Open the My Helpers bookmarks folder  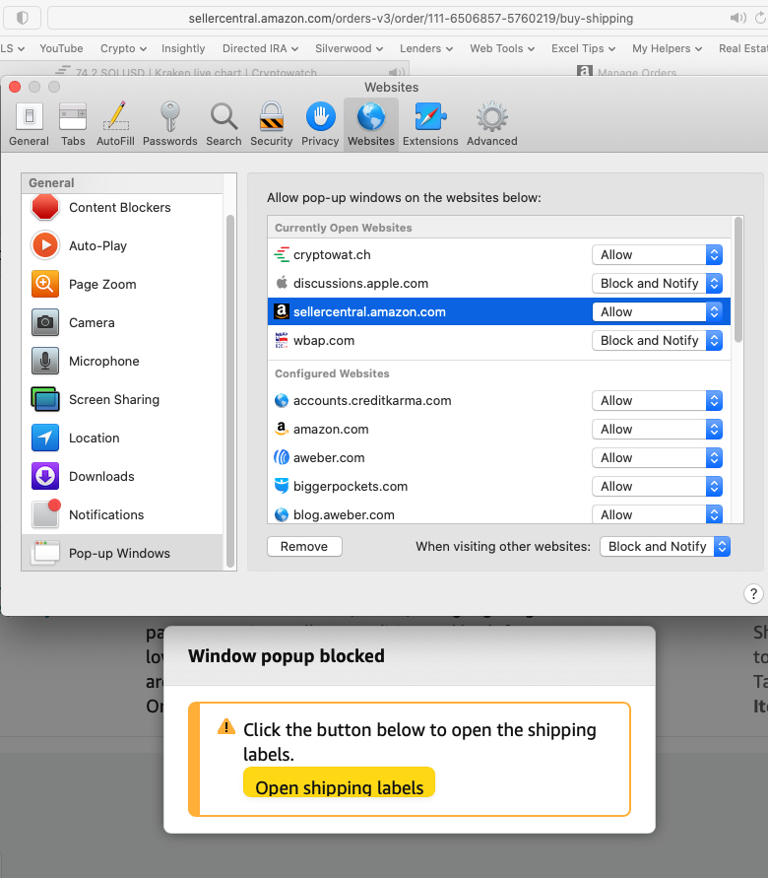coord(667,48)
